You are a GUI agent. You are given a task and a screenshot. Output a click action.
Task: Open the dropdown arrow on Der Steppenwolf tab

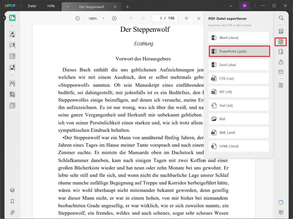point(68,7)
